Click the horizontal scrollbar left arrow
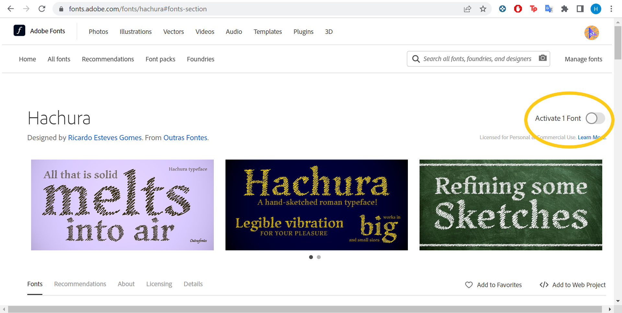 [x=4, y=309]
